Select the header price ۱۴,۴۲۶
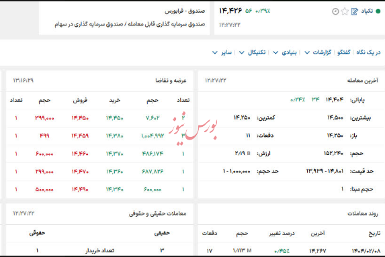 click(230, 11)
